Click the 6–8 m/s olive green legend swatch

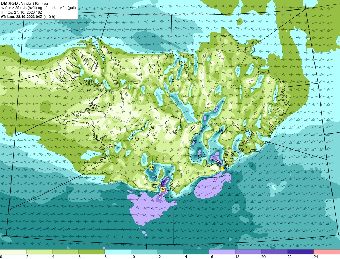(91, 252)
